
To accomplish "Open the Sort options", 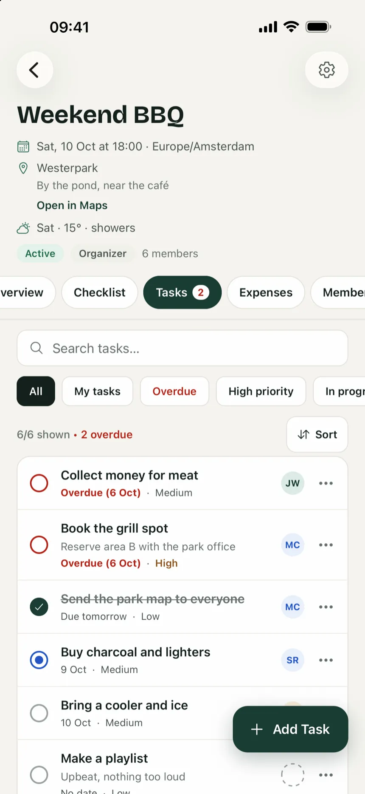I will pyautogui.click(x=317, y=434).
